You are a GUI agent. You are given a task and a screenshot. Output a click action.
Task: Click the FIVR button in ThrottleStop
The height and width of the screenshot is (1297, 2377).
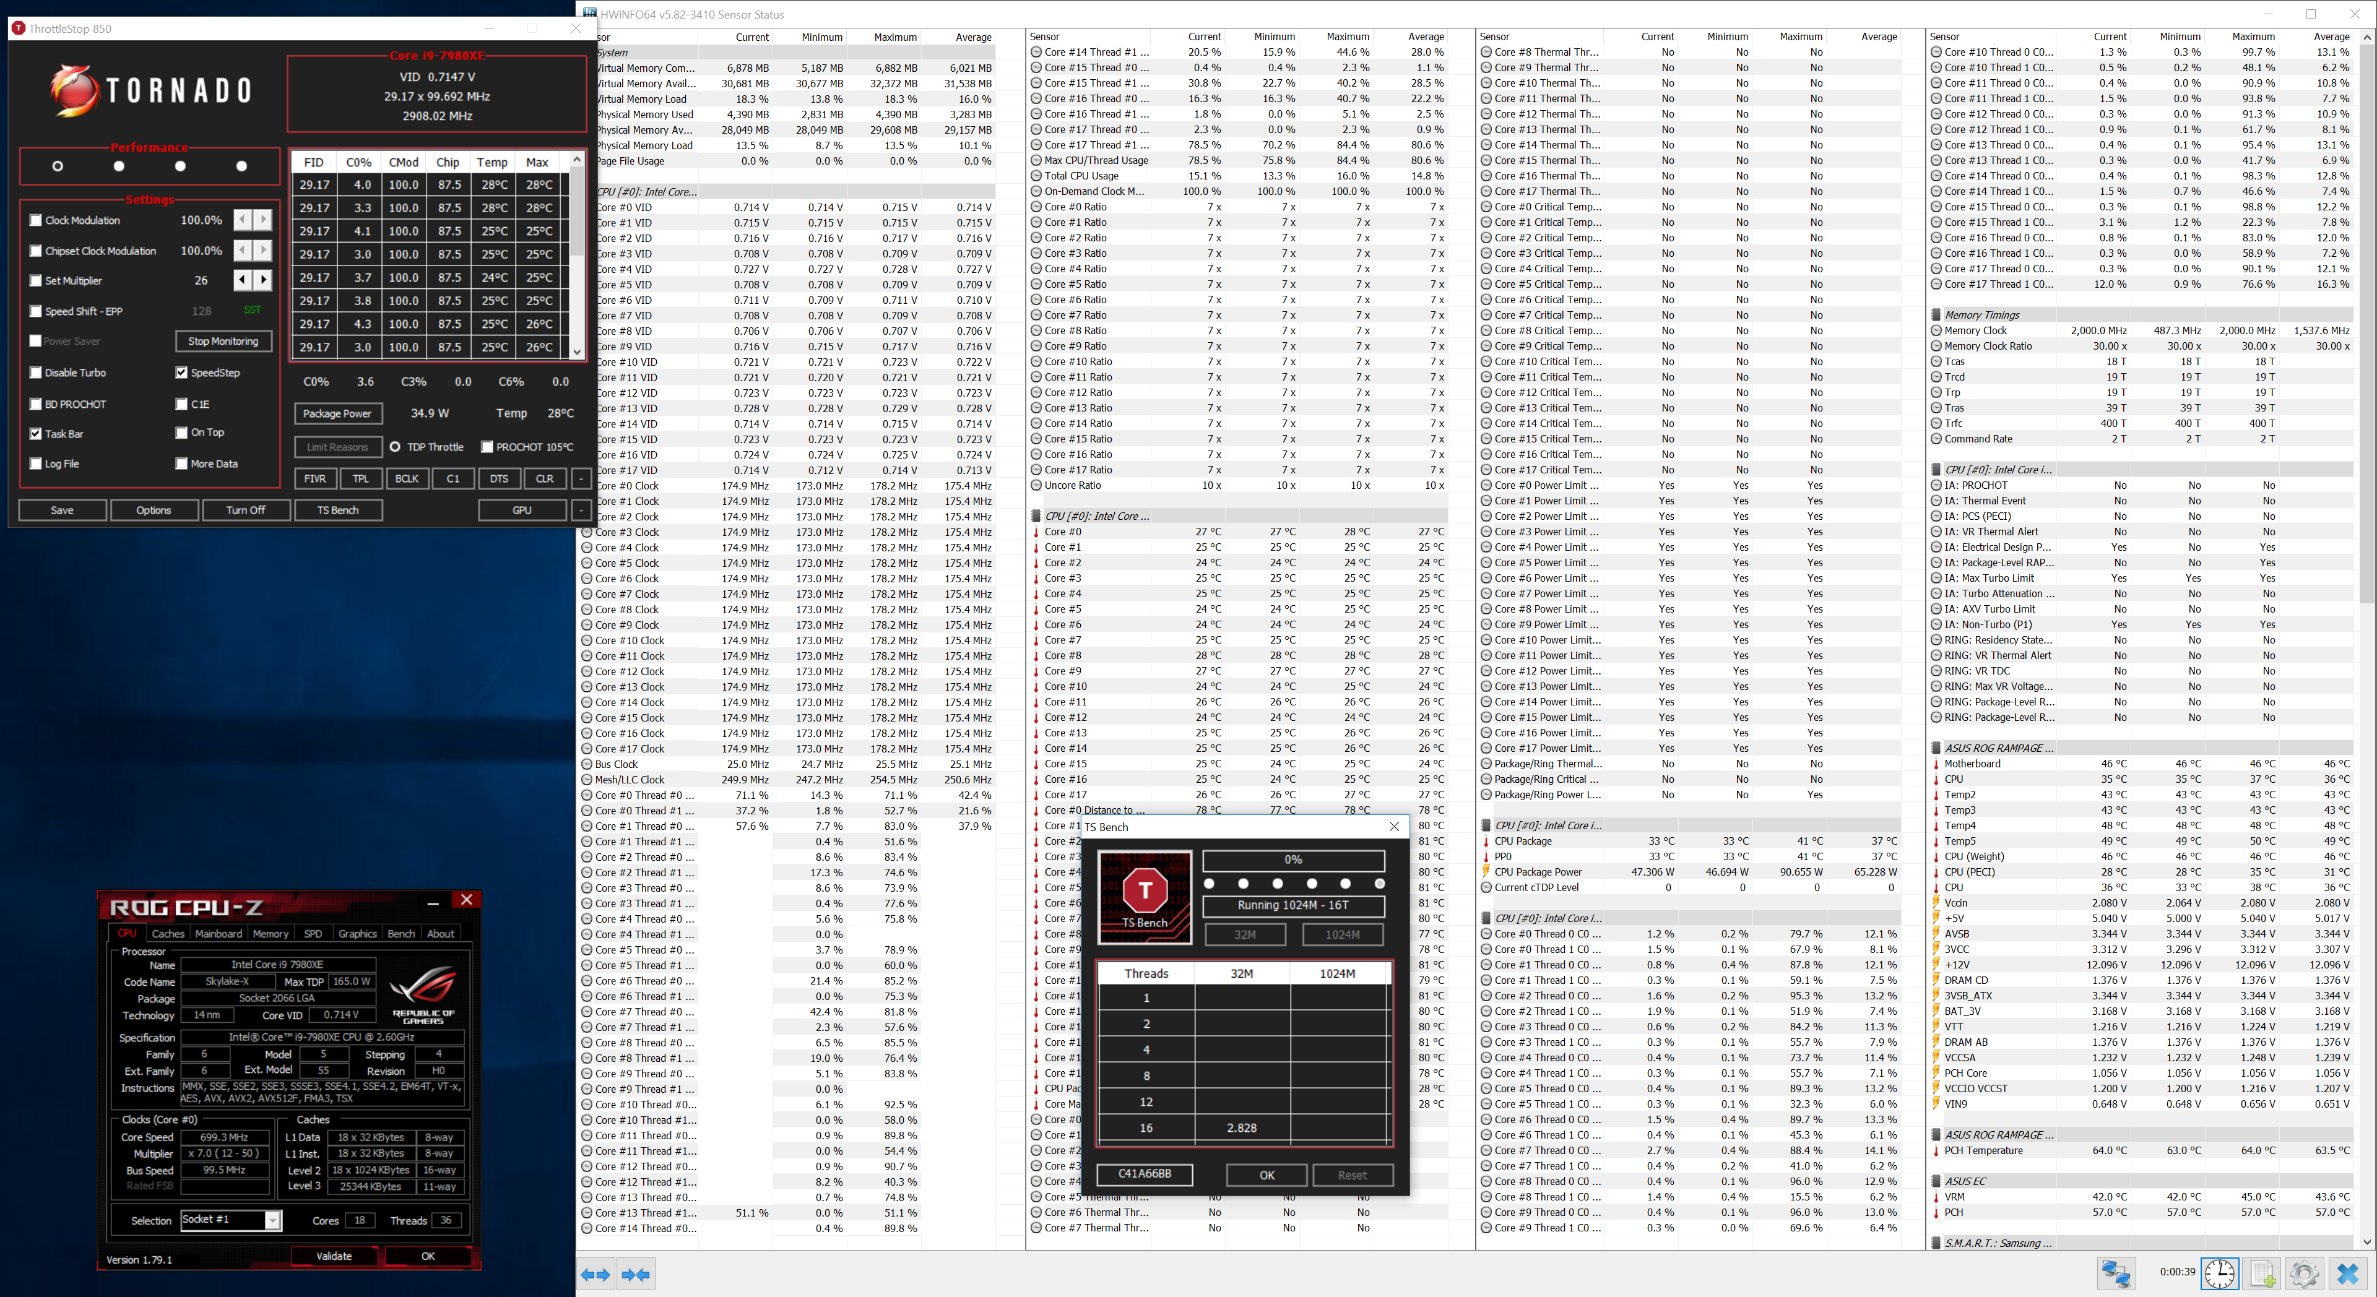point(314,479)
